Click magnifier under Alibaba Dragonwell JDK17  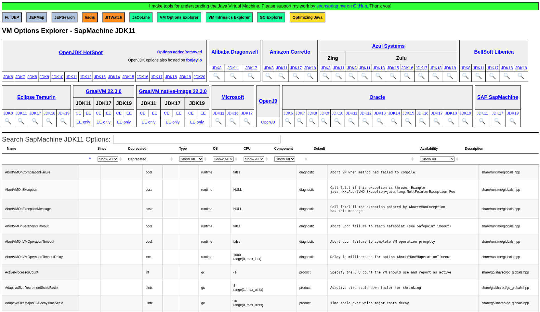tap(251, 76)
